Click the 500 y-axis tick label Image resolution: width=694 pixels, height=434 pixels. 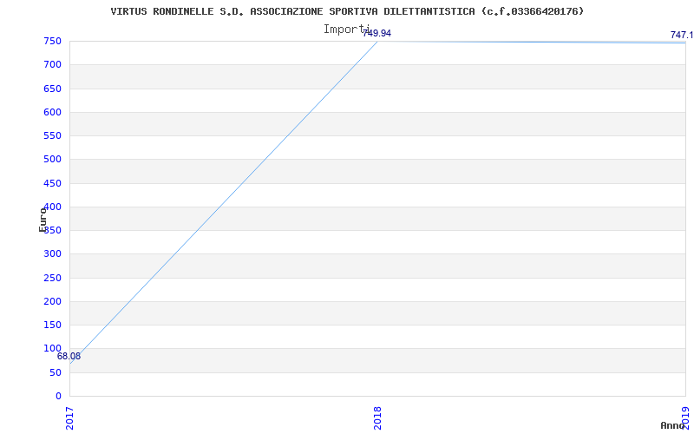tap(52, 160)
